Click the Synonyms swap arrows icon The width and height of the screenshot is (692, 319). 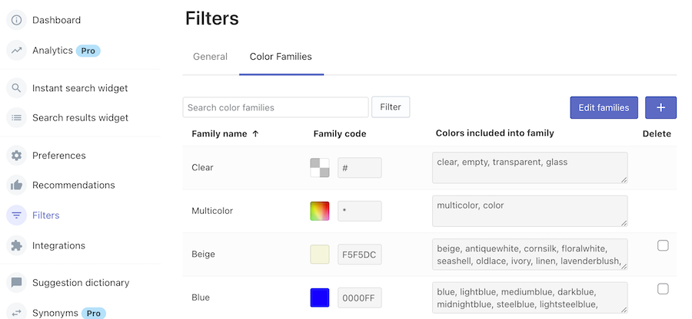click(x=16, y=313)
